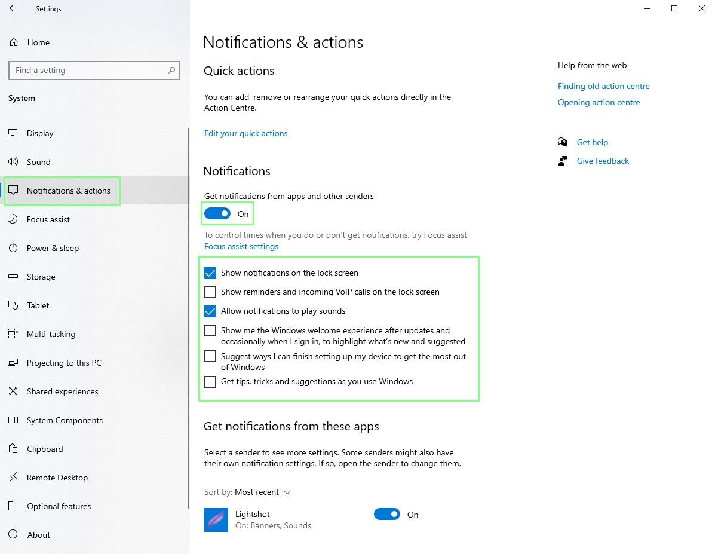This screenshot has width=712, height=554.
Task: Click the Focus assist moon icon
Action: click(14, 219)
